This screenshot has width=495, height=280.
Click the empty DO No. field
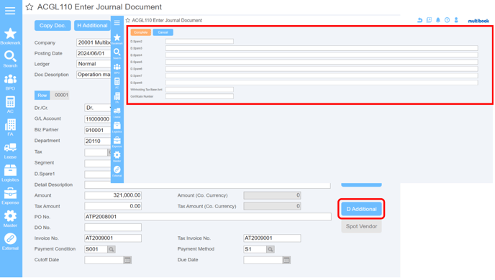tap(113, 228)
